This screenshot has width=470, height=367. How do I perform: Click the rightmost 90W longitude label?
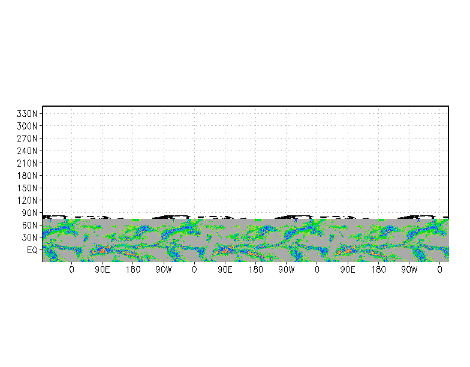click(409, 270)
